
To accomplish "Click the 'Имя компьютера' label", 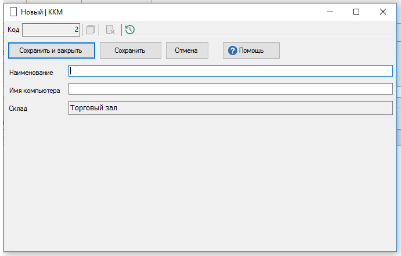I will [x=34, y=91].
